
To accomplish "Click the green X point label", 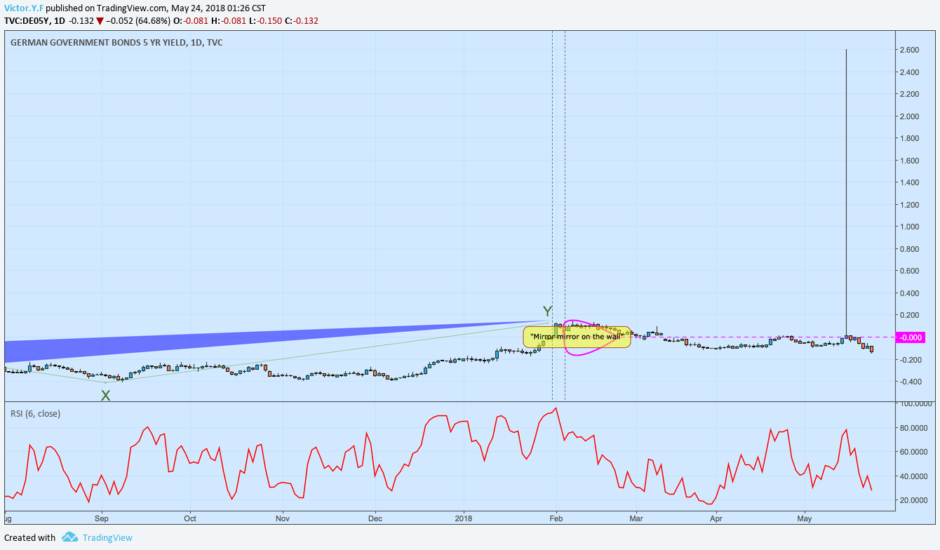I will click(105, 396).
